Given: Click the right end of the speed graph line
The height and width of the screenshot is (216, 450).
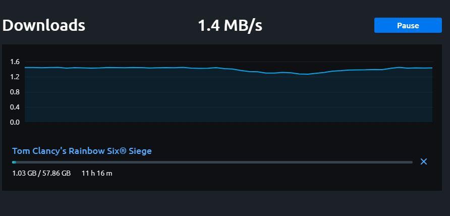Looking at the screenshot, I should point(431,68).
